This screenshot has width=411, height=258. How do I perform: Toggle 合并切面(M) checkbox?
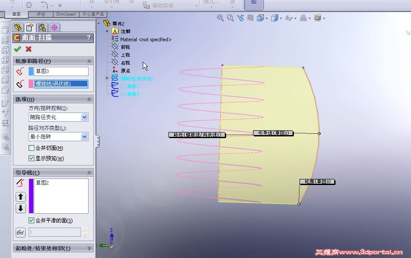pyautogui.click(x=31, y=148)
